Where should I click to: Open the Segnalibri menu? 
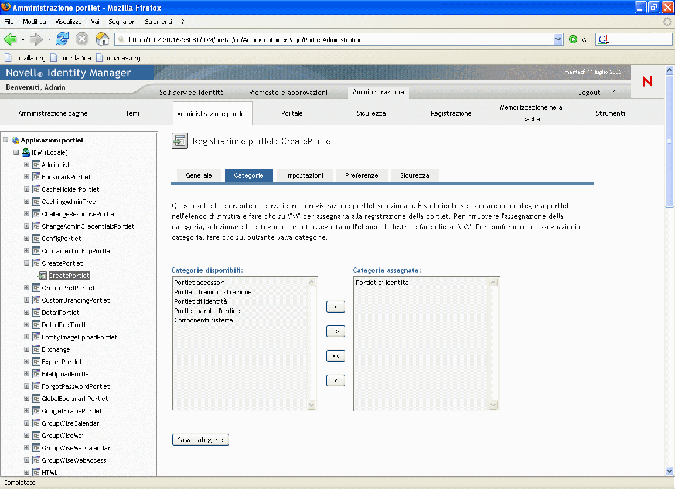[122, 22]
